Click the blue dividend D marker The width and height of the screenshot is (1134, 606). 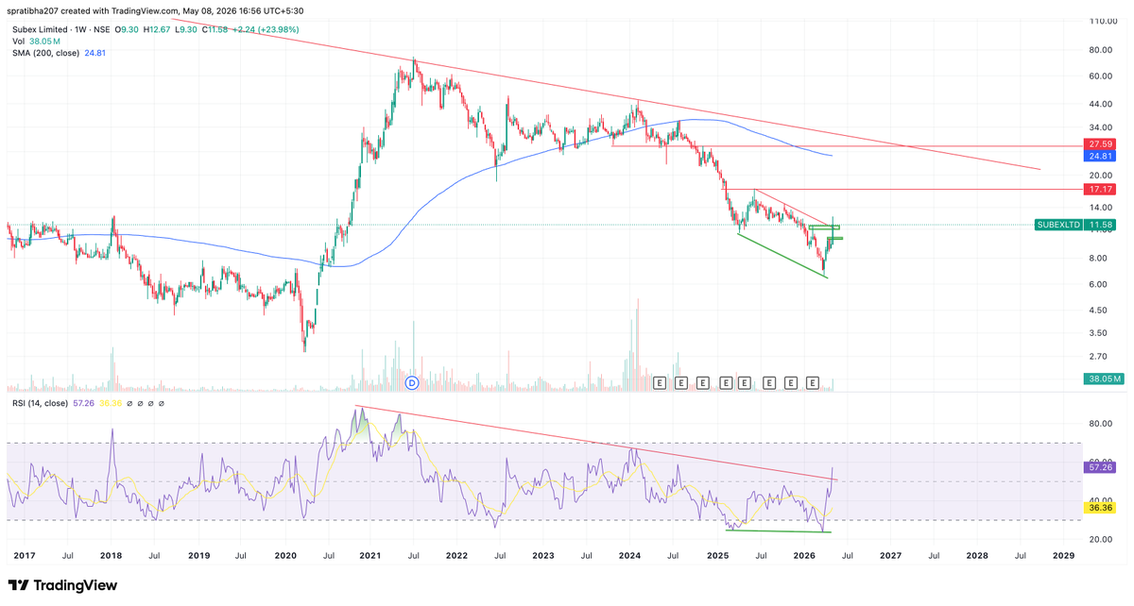point(412,382)
